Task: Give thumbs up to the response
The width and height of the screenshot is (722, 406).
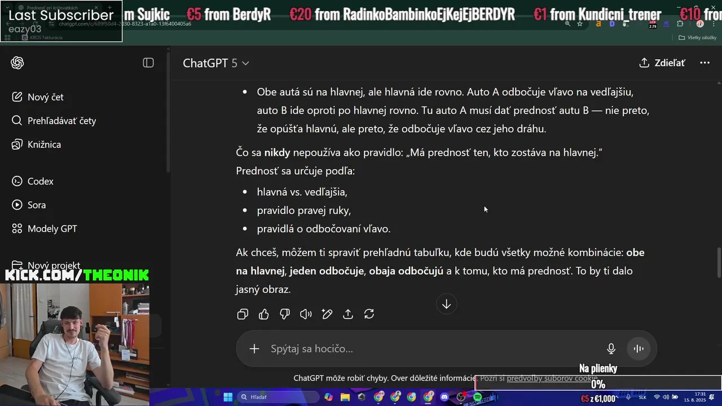Action: tap(263, 314)
